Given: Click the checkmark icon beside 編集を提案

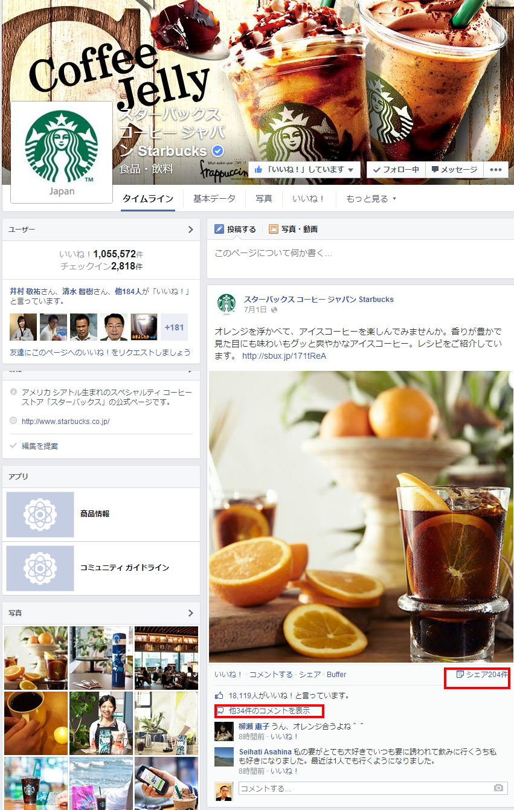Looking at the screenshot, I should [14, 446].
